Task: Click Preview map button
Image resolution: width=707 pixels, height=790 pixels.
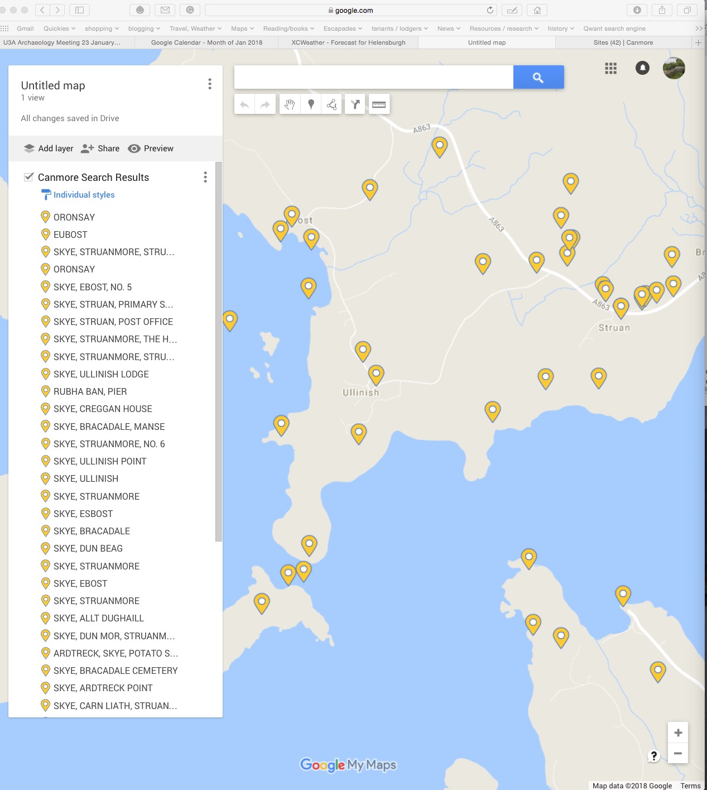Action: tap(151, 149)
